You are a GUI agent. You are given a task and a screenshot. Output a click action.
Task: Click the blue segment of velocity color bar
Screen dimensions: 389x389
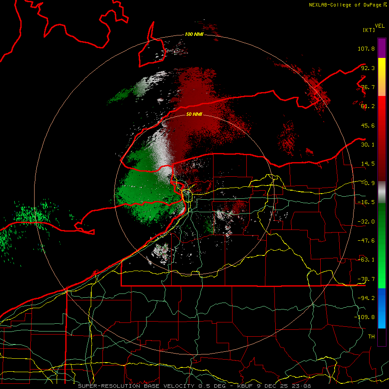click(382, 308)
